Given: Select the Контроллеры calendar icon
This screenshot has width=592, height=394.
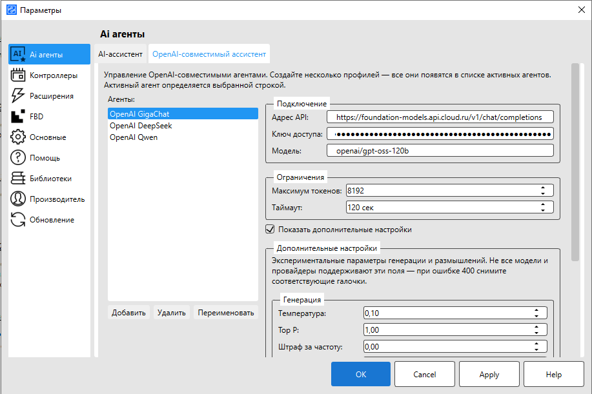Looking at the screenshot, I should (17, 75).
